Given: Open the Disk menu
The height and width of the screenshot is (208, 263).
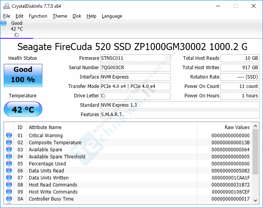Looking at the screenshot, I should pos(77,16).
